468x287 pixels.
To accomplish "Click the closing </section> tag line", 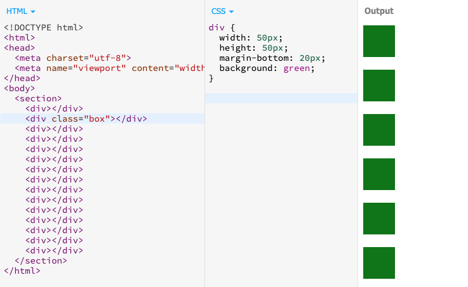I will point(41,260).
